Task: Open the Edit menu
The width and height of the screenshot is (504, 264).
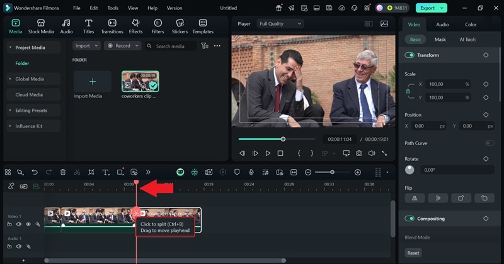Action: click(93, 8)
